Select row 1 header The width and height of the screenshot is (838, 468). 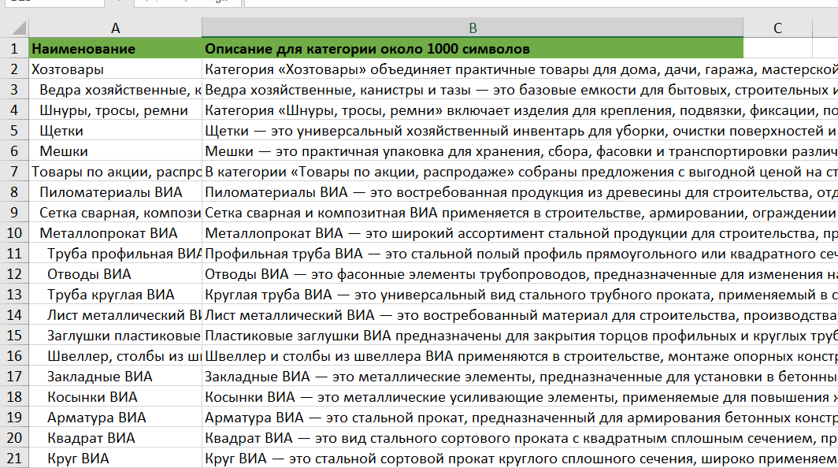point(14,49)
